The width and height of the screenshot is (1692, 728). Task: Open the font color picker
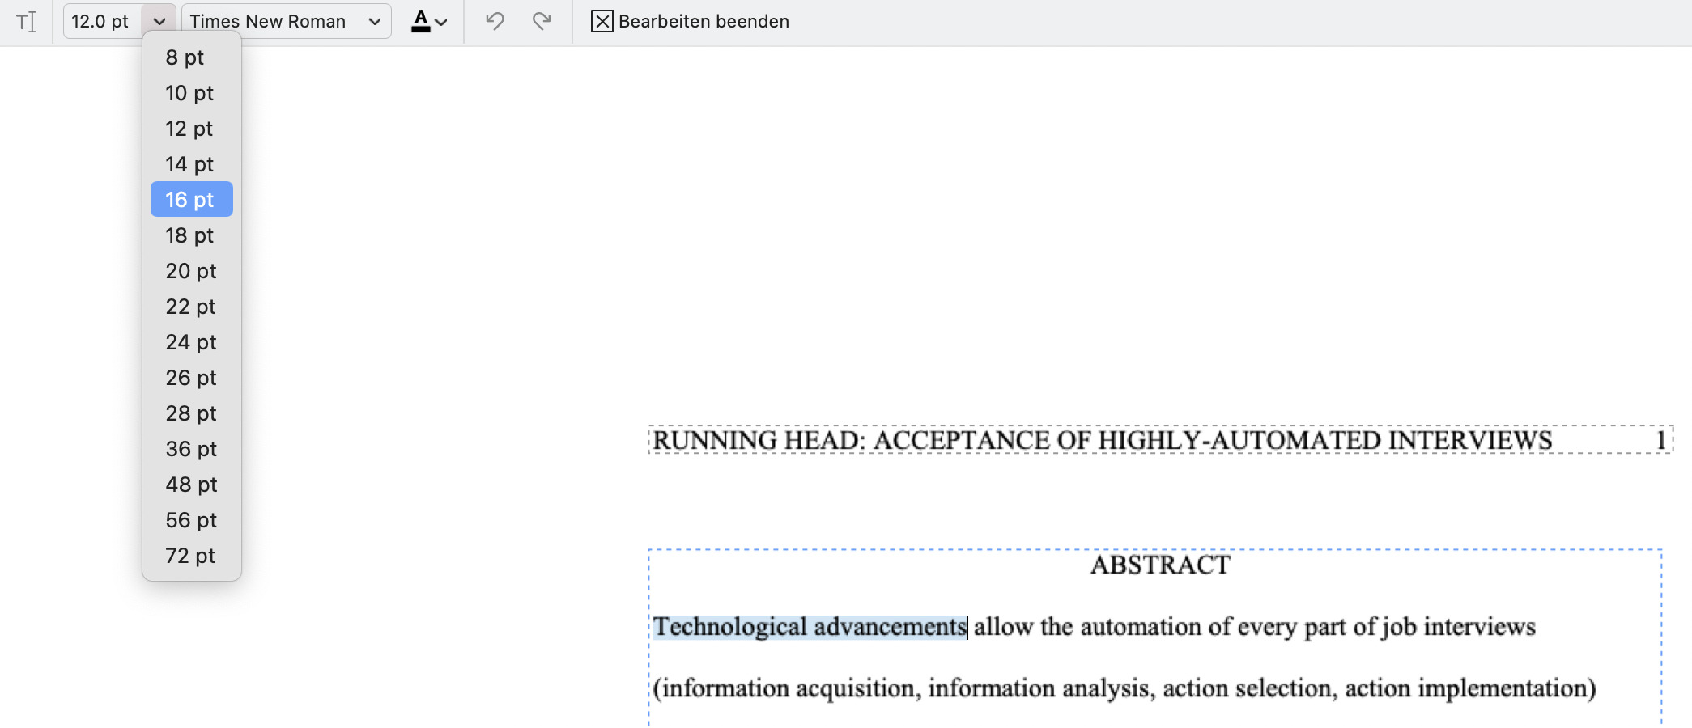click(422, 21)
